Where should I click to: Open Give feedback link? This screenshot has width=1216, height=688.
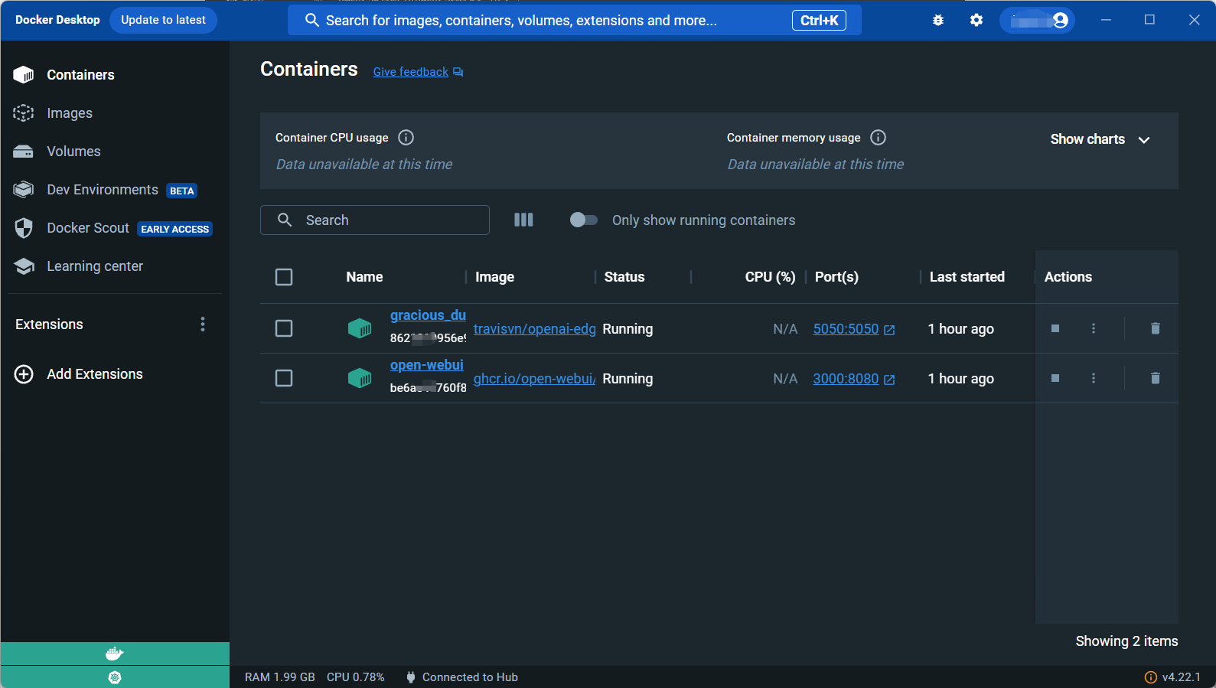coord(410,72)
